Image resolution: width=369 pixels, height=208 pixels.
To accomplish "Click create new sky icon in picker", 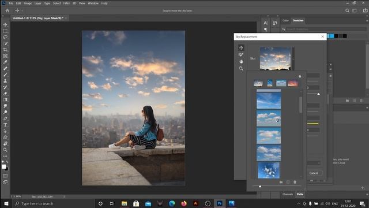I will pyautogui.click(x=288, y=182).
